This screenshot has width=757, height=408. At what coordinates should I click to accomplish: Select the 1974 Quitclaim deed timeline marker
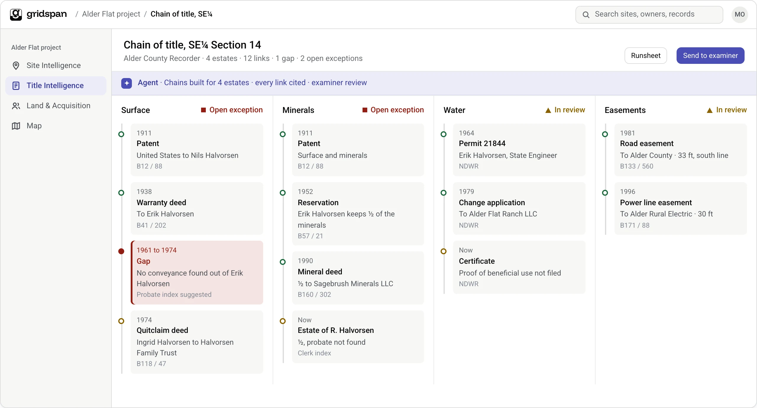coord(121,321)
